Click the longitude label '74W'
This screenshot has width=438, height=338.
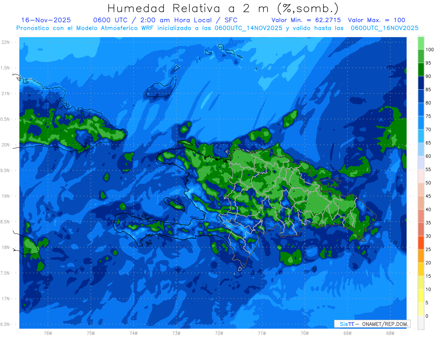134,333
